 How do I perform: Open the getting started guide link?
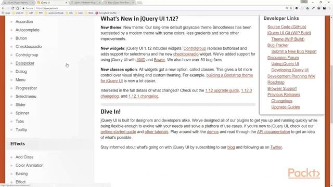point(118,131)
